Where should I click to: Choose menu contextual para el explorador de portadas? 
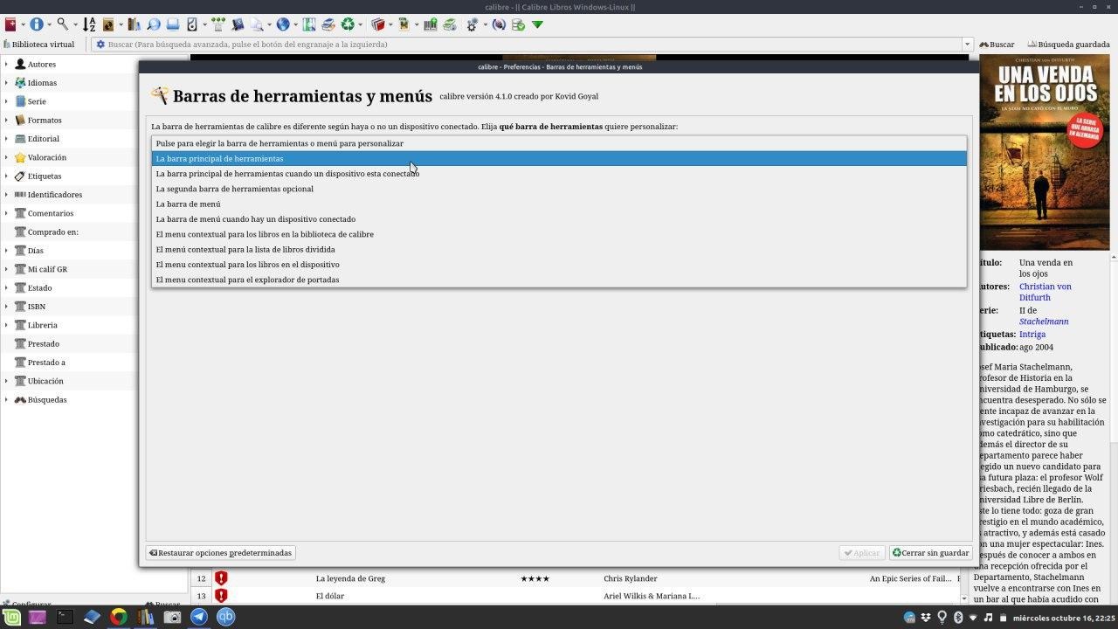(x=559, y=280)
